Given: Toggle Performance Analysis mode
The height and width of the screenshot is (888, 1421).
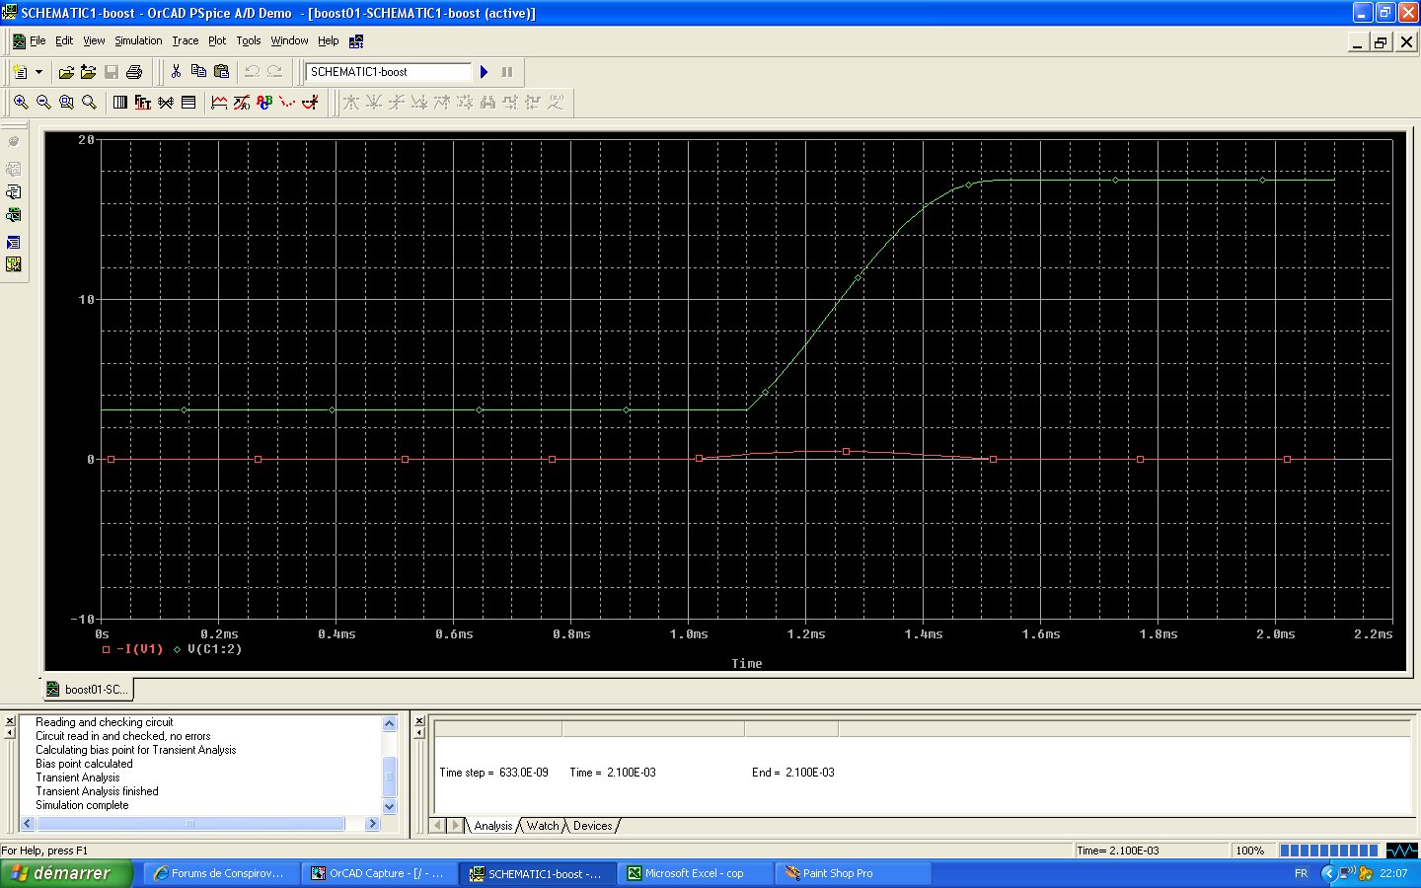Looking at the screenshot, I should [166, 102].
